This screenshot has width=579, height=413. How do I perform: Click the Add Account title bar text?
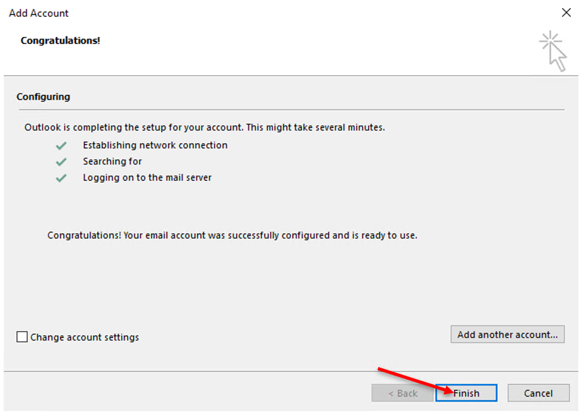[x=39, y=13]
